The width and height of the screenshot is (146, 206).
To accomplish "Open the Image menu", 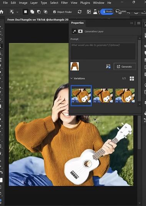I will pos(23,3).
